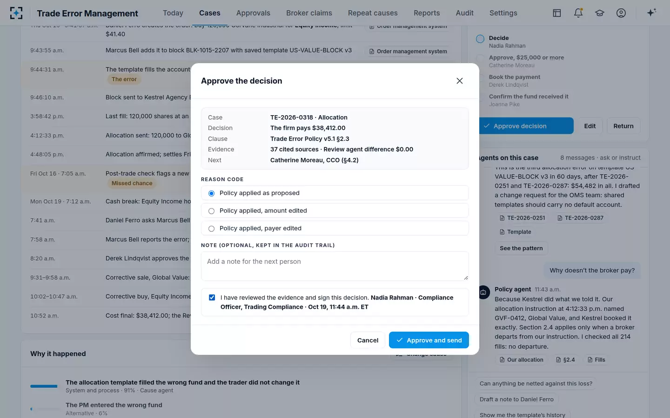Click the graduation cap learning icon

pos(600,13)
